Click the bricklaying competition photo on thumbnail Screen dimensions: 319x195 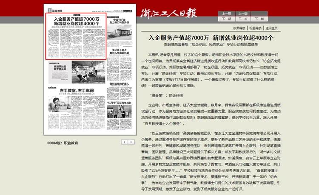88,72
